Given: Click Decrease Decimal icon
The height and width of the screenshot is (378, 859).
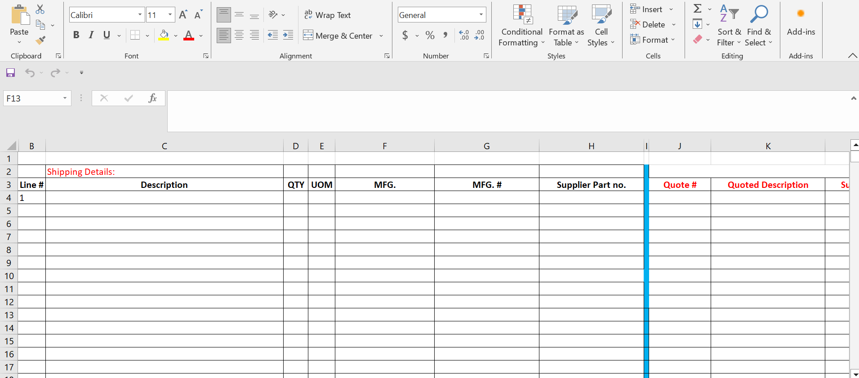Looking at the screenshot, I should tap(479, 35).
